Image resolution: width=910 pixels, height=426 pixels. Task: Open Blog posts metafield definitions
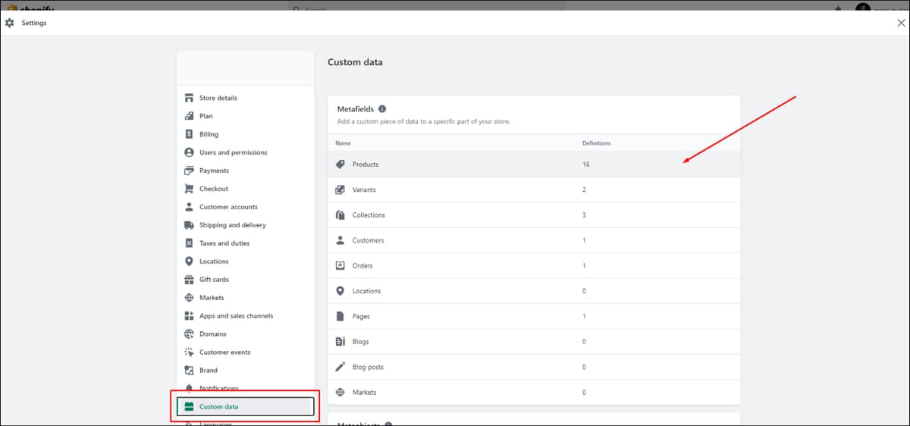(534, 367)
